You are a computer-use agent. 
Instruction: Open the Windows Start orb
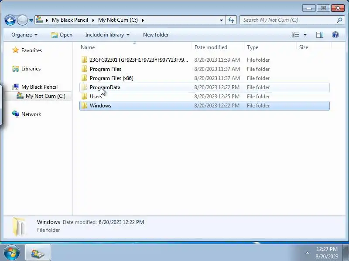coord(11,253)
